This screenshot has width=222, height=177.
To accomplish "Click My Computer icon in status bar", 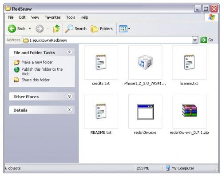I will click(168, 168).
